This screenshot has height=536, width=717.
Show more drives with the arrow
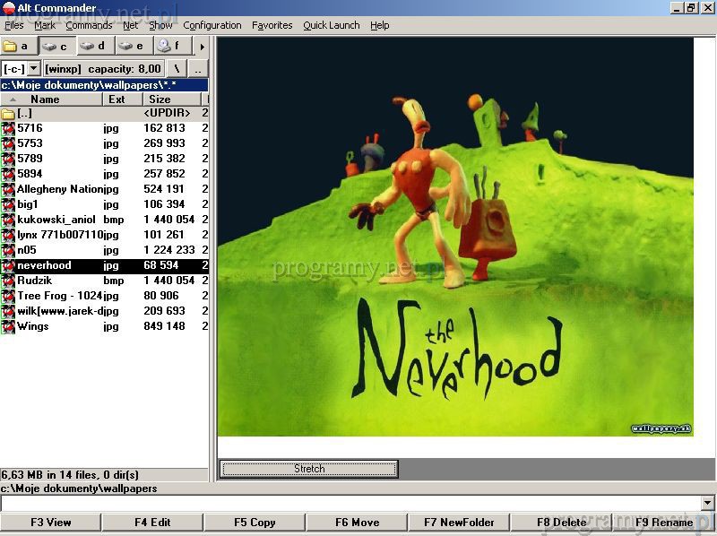(202, 46)
